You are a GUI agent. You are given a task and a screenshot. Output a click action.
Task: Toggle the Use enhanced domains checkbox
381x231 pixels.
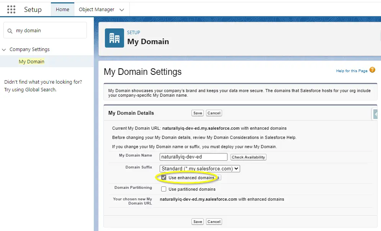tap(164, 178)
